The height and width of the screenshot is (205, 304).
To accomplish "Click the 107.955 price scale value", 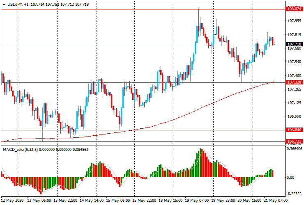I will [x=294, y=21].
